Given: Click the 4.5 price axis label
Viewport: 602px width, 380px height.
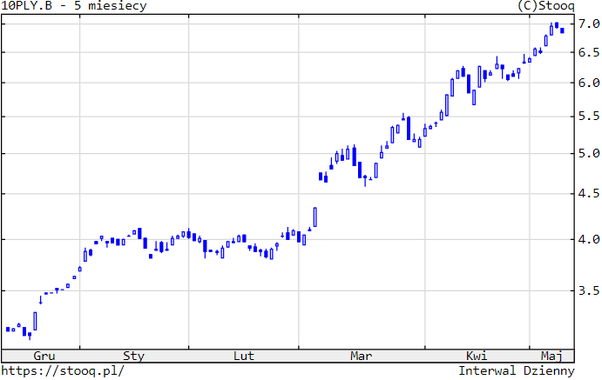Looking at the screenshot, I should (588, 194).
